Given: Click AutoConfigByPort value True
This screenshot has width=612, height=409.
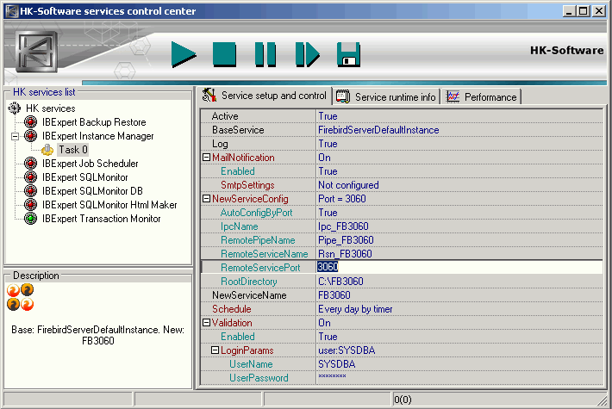Looking at the screenshot, I should [x=328, y=213].
